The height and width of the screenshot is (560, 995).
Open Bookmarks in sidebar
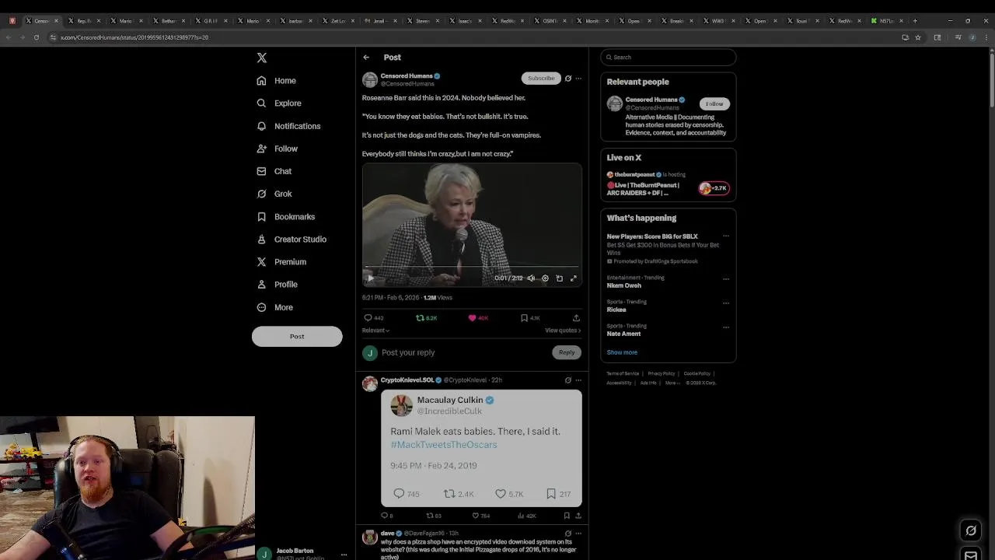286,217
